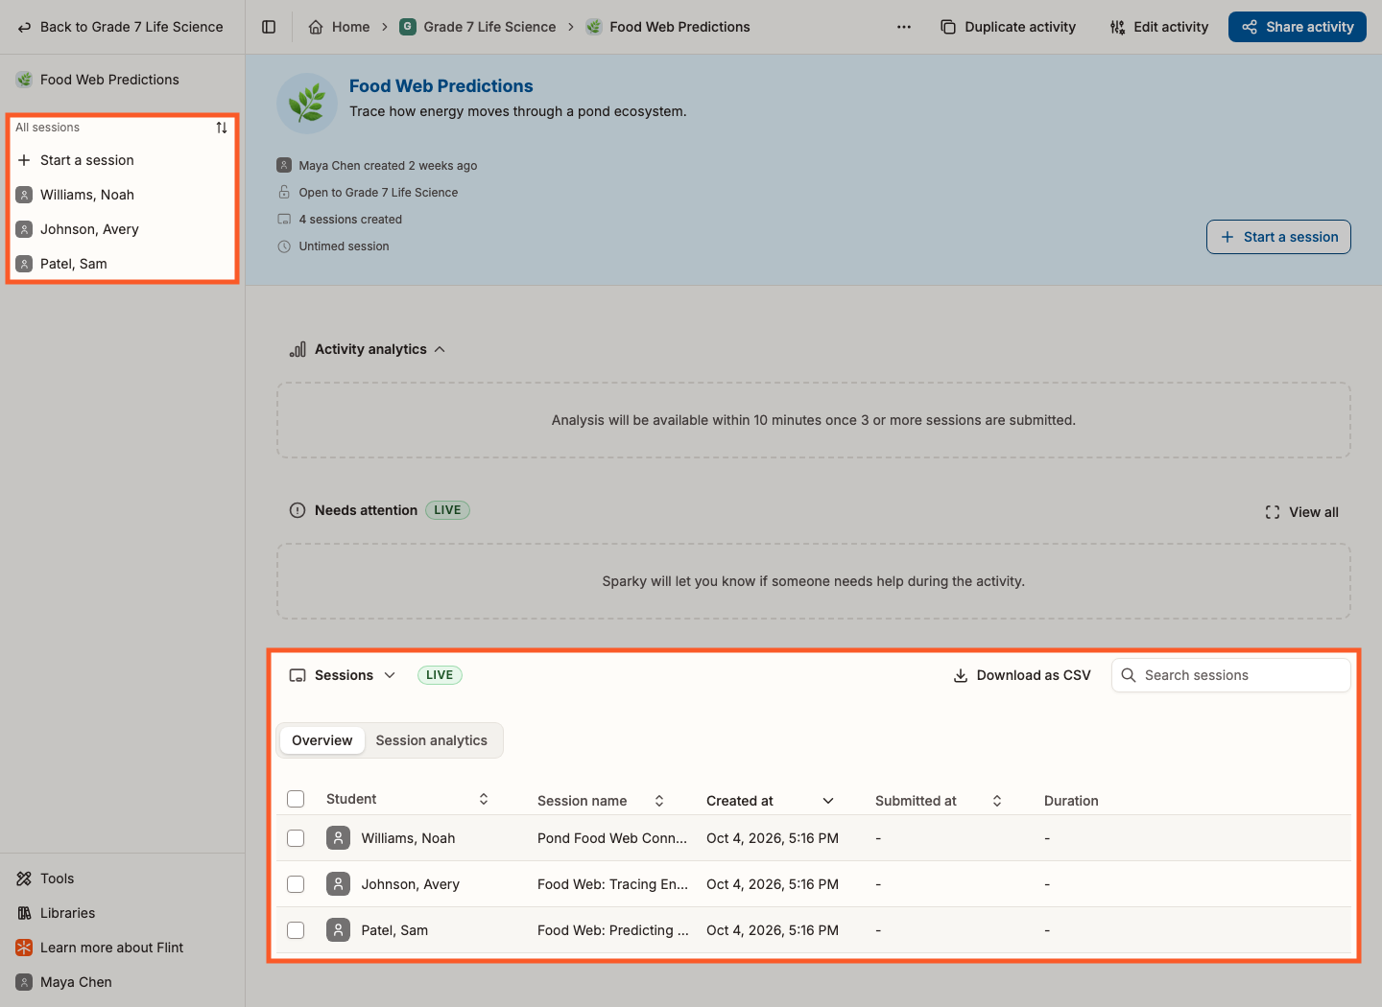This screenshot has width=1382, height=1007.
Task: Toggle the sidebar panel icon
Action: [x=269, y=27]
